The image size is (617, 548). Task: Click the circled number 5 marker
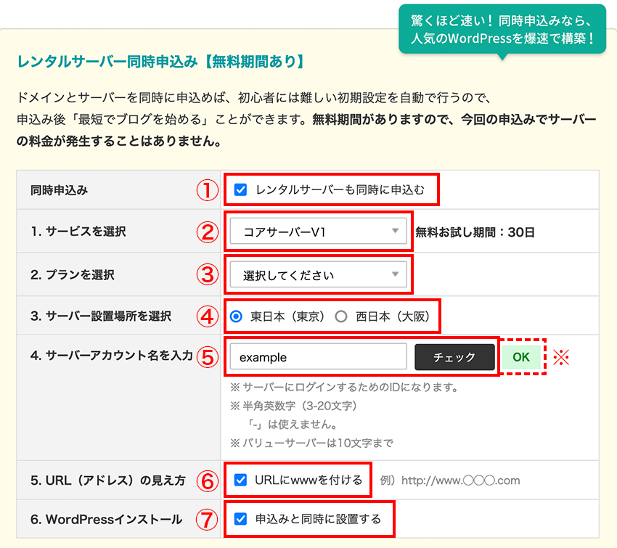pos(208,357)
